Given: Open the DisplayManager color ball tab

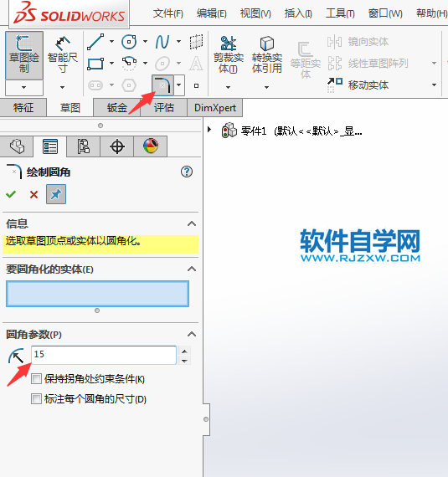Looking at the screenshot, I should point(151,146).
